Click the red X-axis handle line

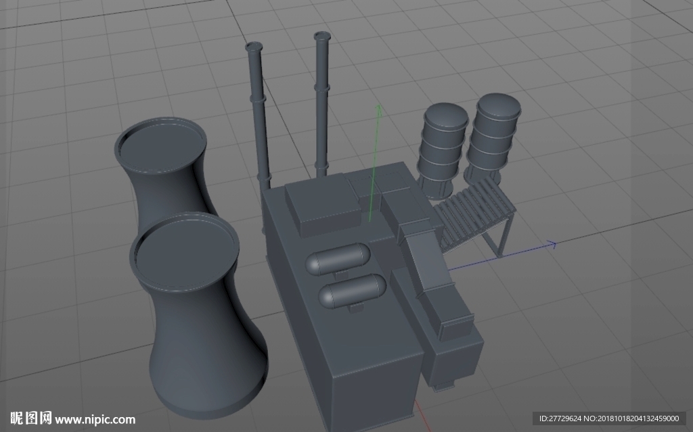pyautogui.click(x=422, y=416)
